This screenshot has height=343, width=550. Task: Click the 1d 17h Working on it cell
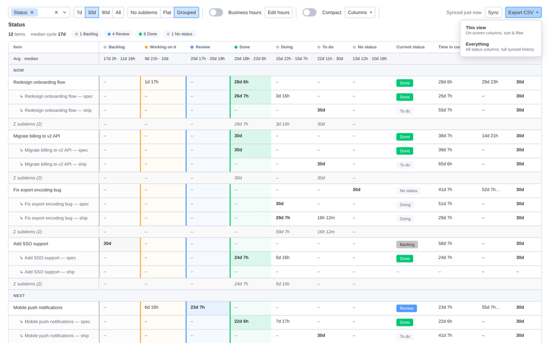(163, 82)
